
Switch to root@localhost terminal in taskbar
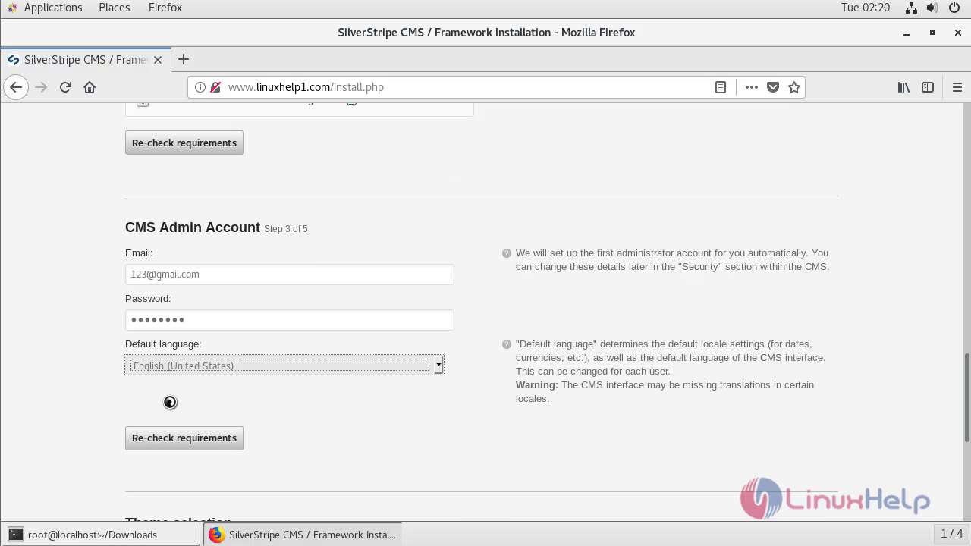coord(102,535)
